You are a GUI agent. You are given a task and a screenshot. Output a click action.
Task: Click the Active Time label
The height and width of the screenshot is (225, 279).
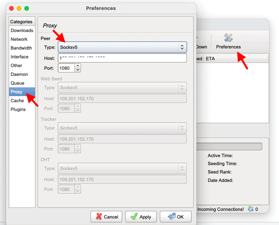pyautogui.click(x=220, y=156)
